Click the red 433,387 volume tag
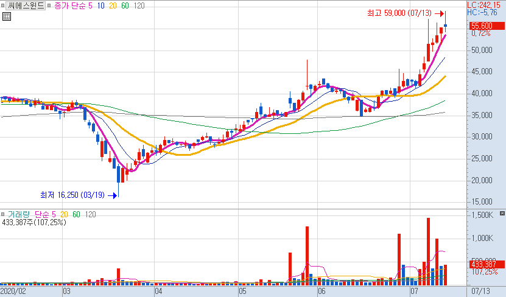506x297 pixels. tap(487, 264)
